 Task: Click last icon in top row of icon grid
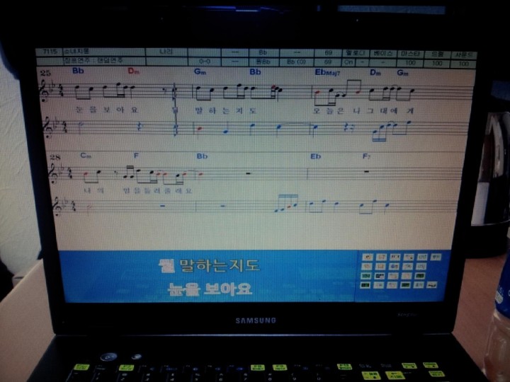[x=436, y=257]
